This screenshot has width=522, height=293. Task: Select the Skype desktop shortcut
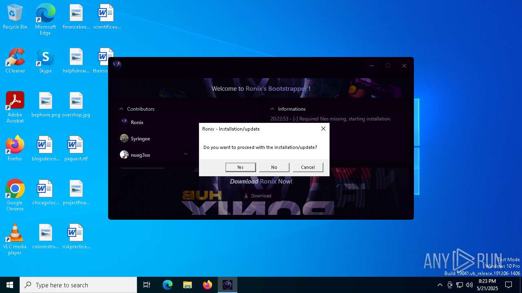click(x=45, y=61)
